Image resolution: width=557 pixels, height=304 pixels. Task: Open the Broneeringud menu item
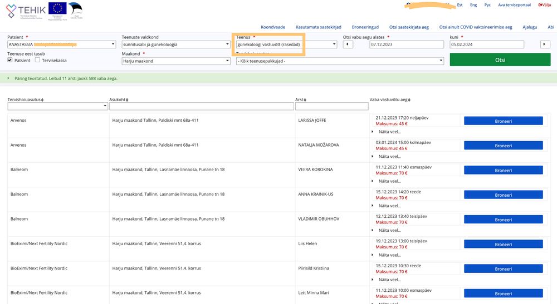point(365,27)
